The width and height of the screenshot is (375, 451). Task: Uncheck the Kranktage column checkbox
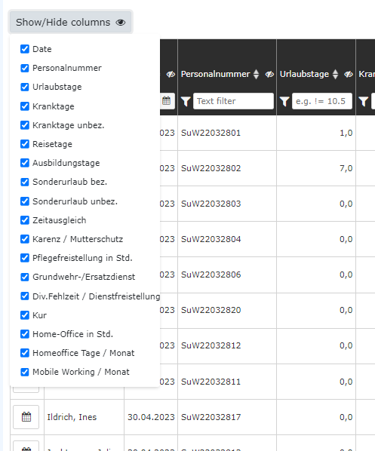click(25, 106)
